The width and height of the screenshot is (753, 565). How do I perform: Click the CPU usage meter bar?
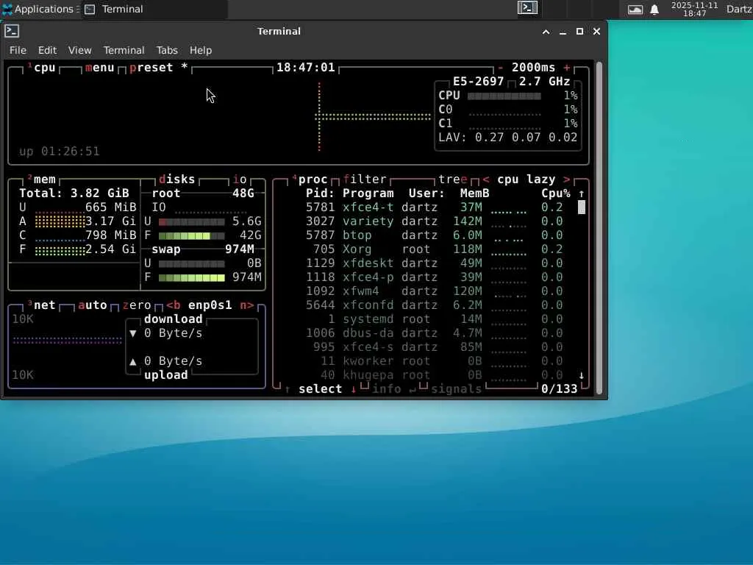pyautogui.click(x=504, y=96)
